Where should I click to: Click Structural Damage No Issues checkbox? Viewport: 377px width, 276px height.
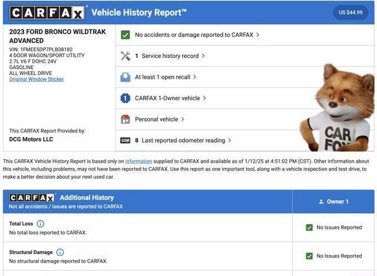click(x=309, y=256)
